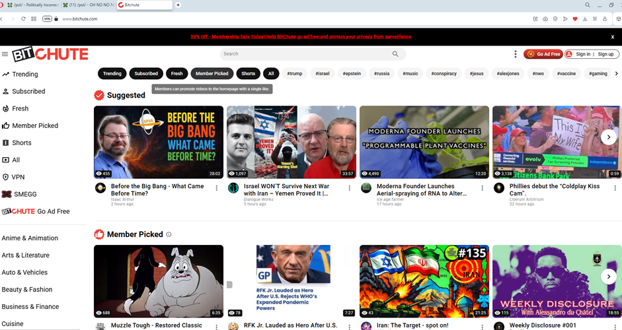Click the #israel hashtag chip

coord(323,73)
